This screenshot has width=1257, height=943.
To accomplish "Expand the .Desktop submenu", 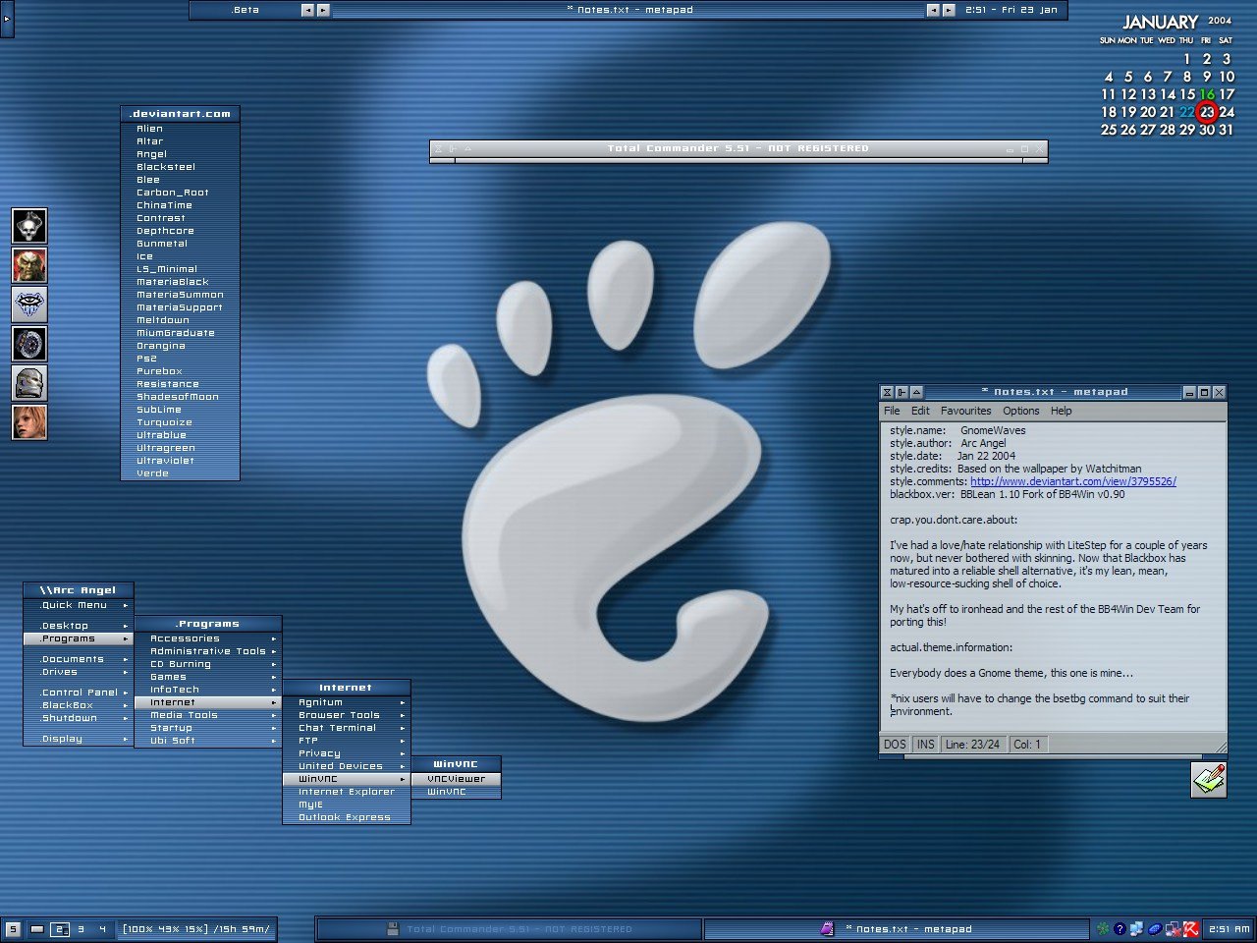I will click(79, 626).
